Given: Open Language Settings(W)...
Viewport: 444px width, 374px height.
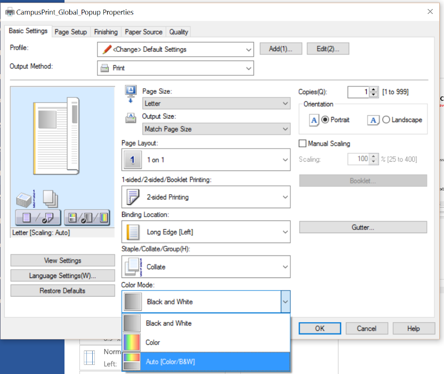Looking at the screenshot, I should click(62, 276).
